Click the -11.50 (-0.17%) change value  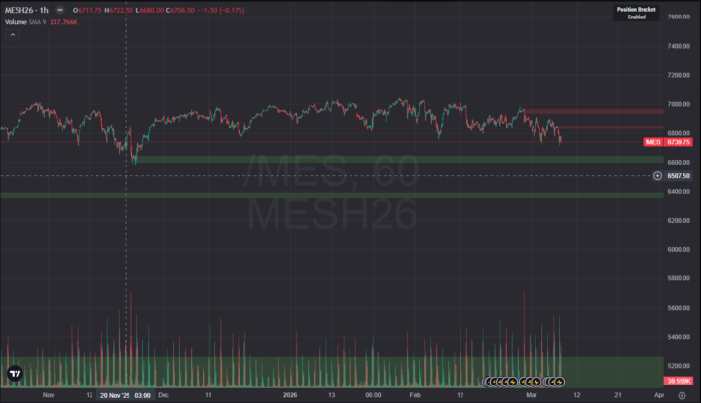[x=221, y=10]
